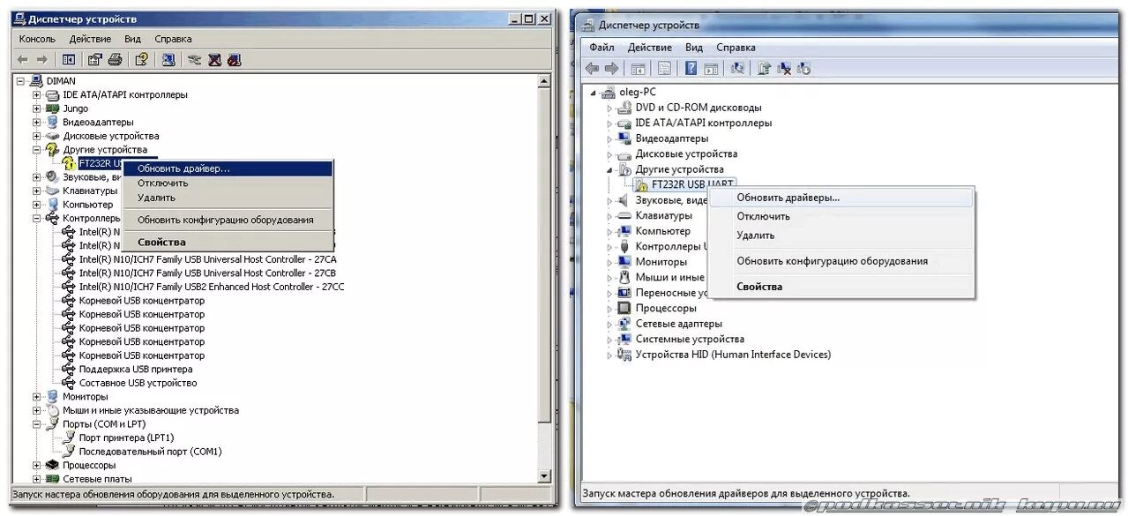
Task: Select Дисковые устройства in oleg-PC tree
Action: coord(687,153)
